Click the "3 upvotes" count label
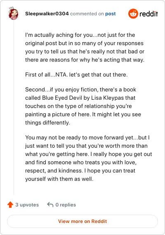This screenshot has width=165, height=235. pyautogui.click(x=27, y=205)
